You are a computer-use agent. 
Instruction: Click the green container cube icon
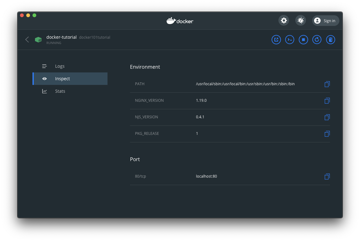click(x=38, y=40)
